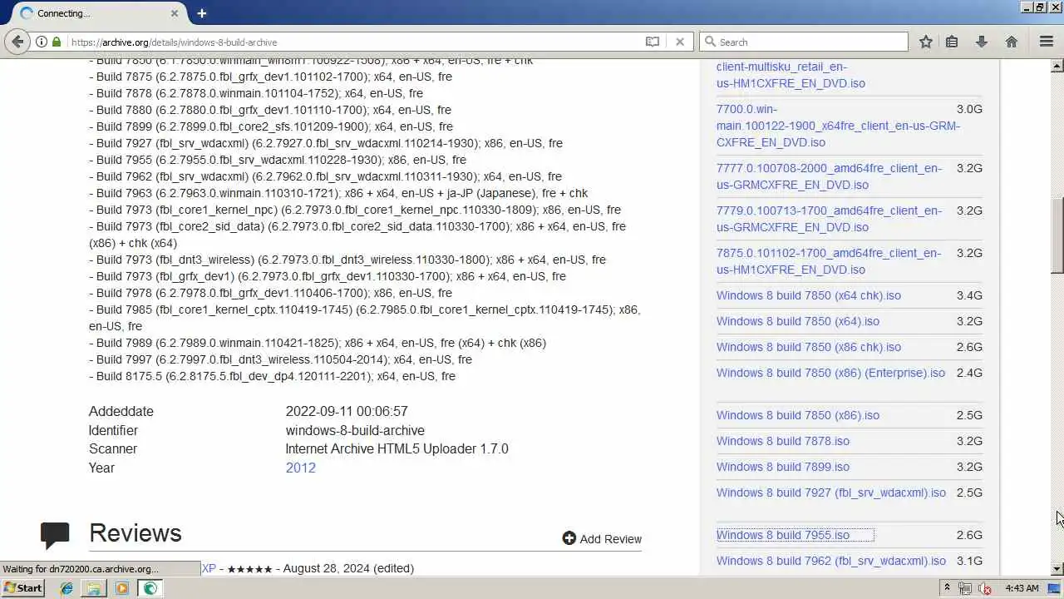
Task: Click the Build 7989 winmain line
Action: pos(318,343)
